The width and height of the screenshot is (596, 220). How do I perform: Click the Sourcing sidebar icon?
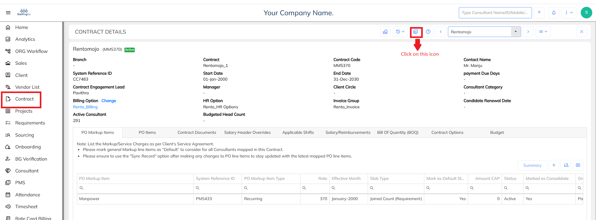8,135
